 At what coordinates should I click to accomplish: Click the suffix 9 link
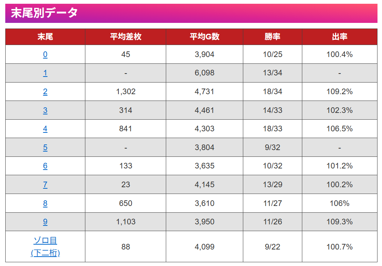(x=45, y=222)
